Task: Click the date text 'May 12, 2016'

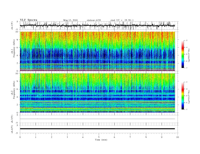Action: pyautogui.click(x=70, y=20)
